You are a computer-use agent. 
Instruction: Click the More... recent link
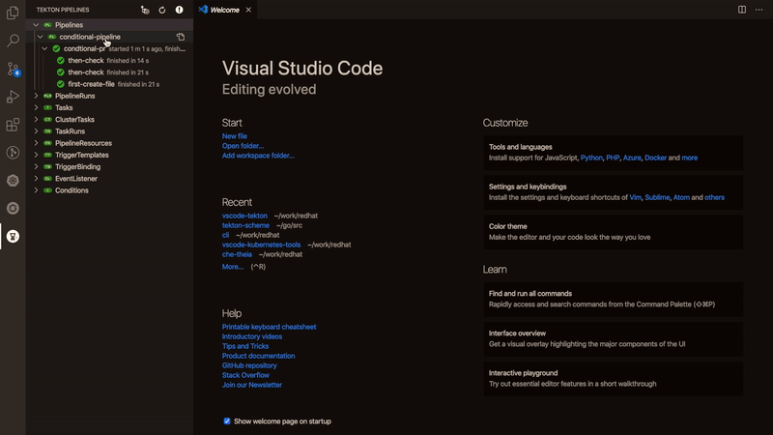tap(233, 267)
